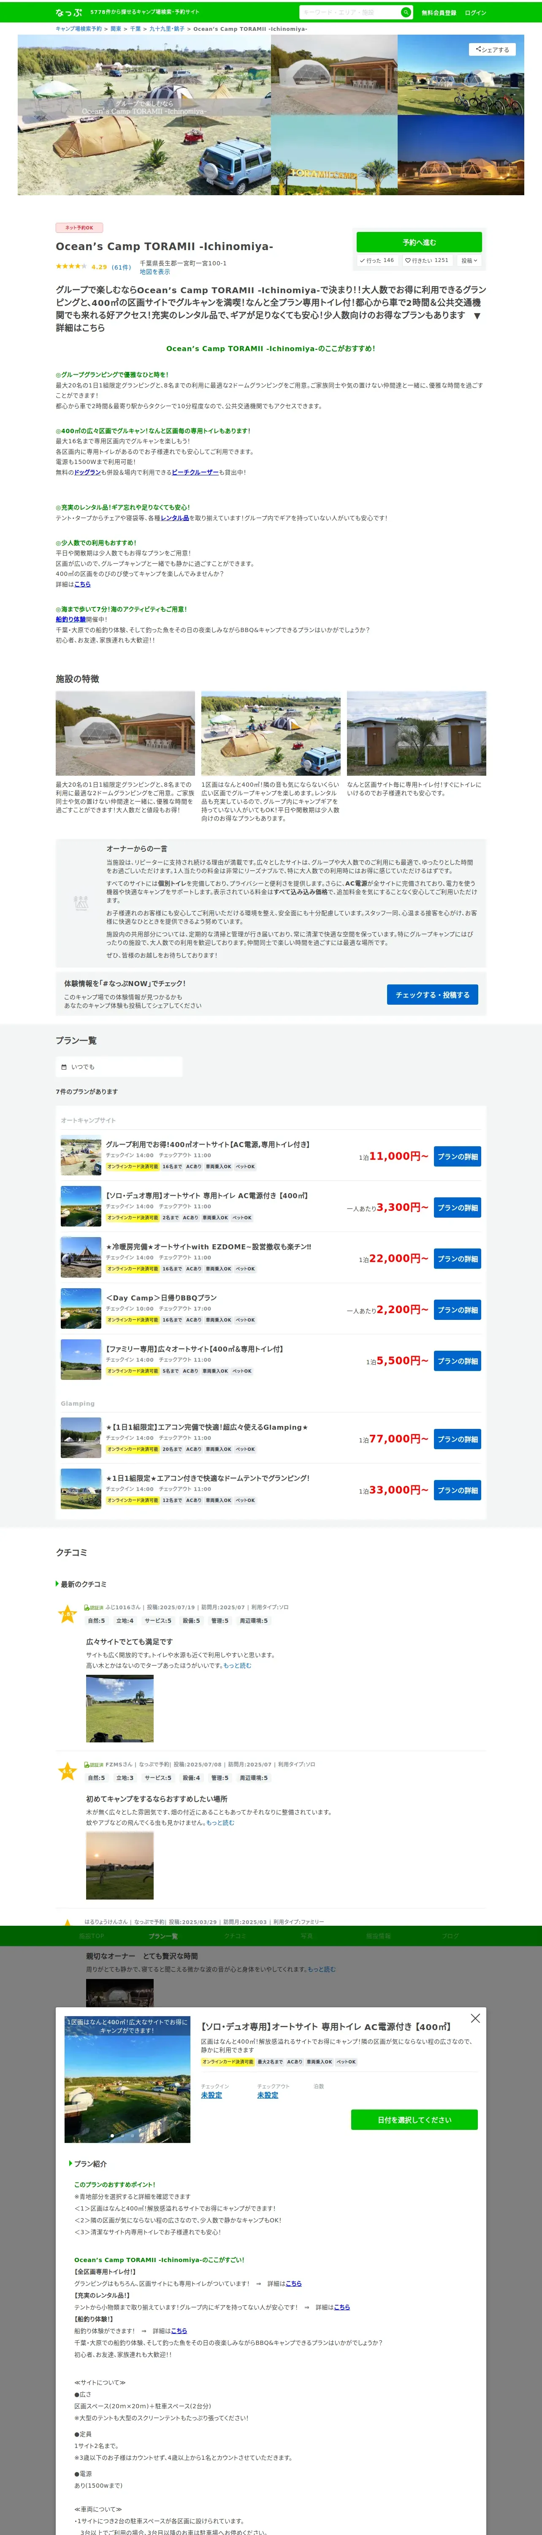Switch to the プラン一覧 tab in sticky bar
Image resolution: width=542 pixels, height=2535 pixels.
(x=163, y=1936)
